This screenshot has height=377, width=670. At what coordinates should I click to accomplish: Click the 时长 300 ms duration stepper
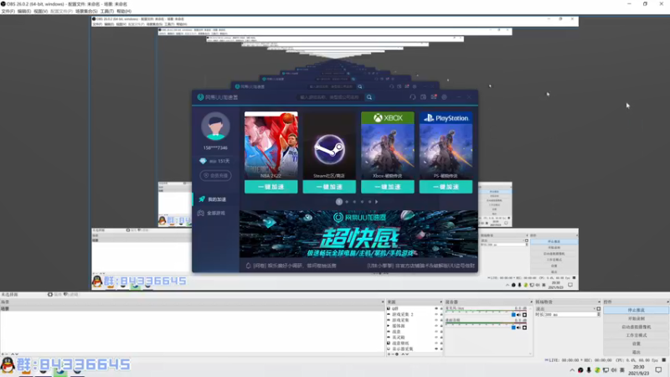(x=599, y=315)
